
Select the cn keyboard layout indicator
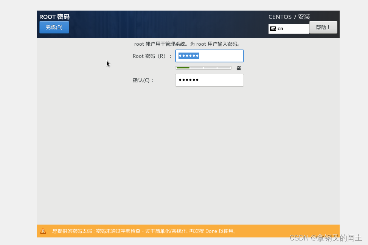[289, 29]
